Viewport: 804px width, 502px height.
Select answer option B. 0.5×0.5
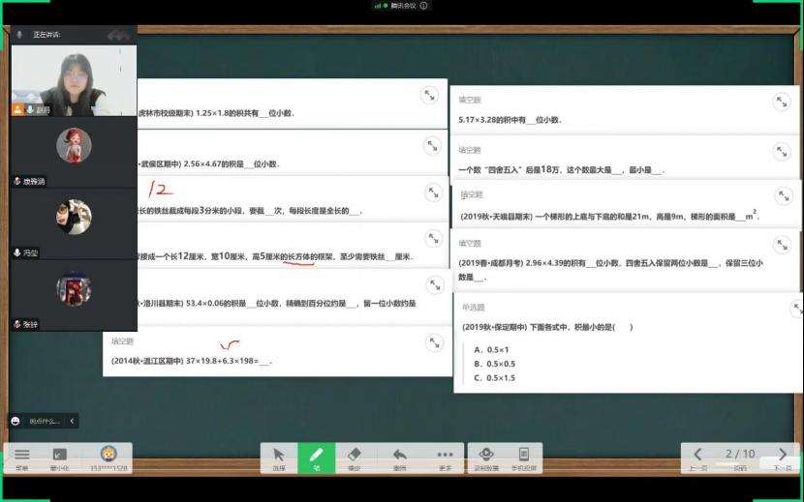click(501, 364)
